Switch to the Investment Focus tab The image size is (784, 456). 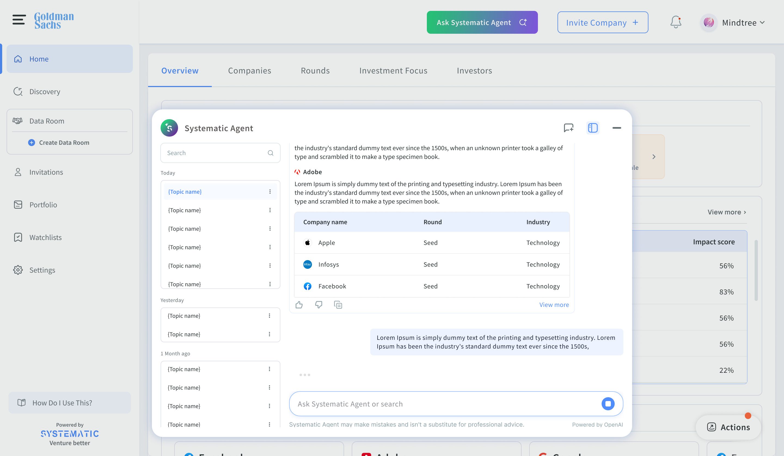click(393, 71)
